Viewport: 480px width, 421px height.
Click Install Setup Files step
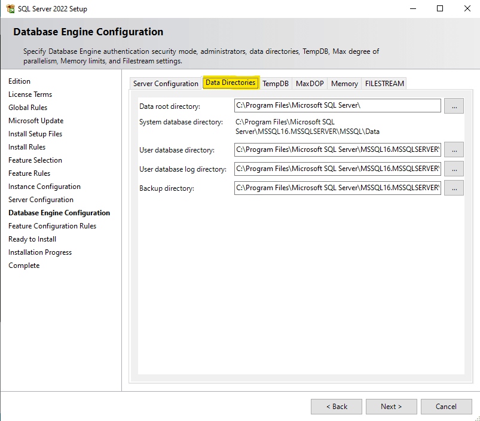[x=35, y=134]
